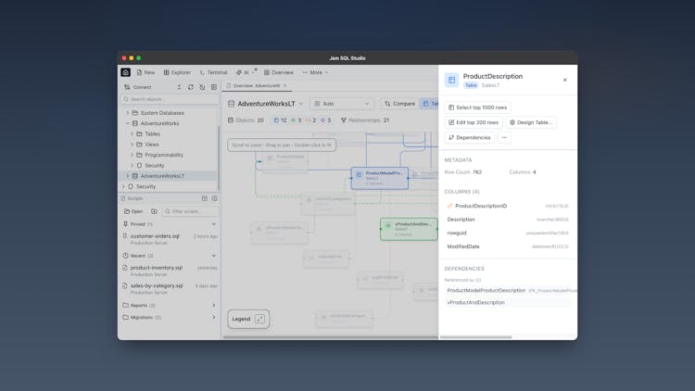This screenshot has height=391, width=695.
Task: Click the Search objects input field
Action: (x=171, y=99)
